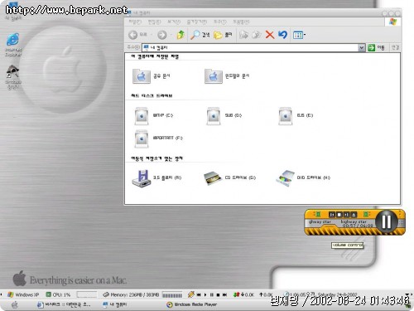
Task: Select the 3.5 floppy drive
Action: tap(156, 178)
